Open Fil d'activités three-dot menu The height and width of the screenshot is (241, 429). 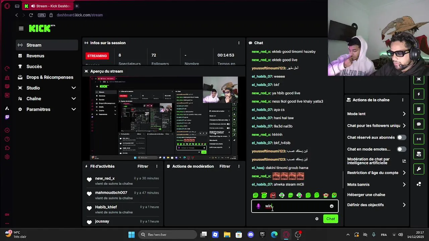click(157, 166)
